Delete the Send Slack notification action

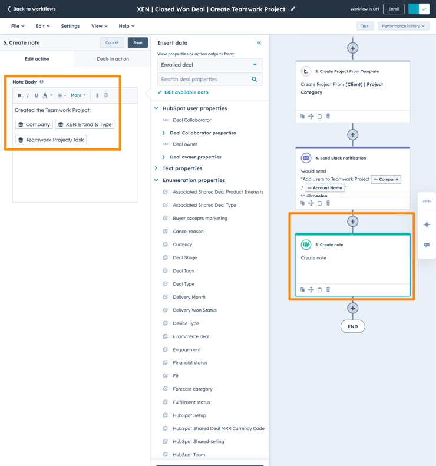pos(328,203)
